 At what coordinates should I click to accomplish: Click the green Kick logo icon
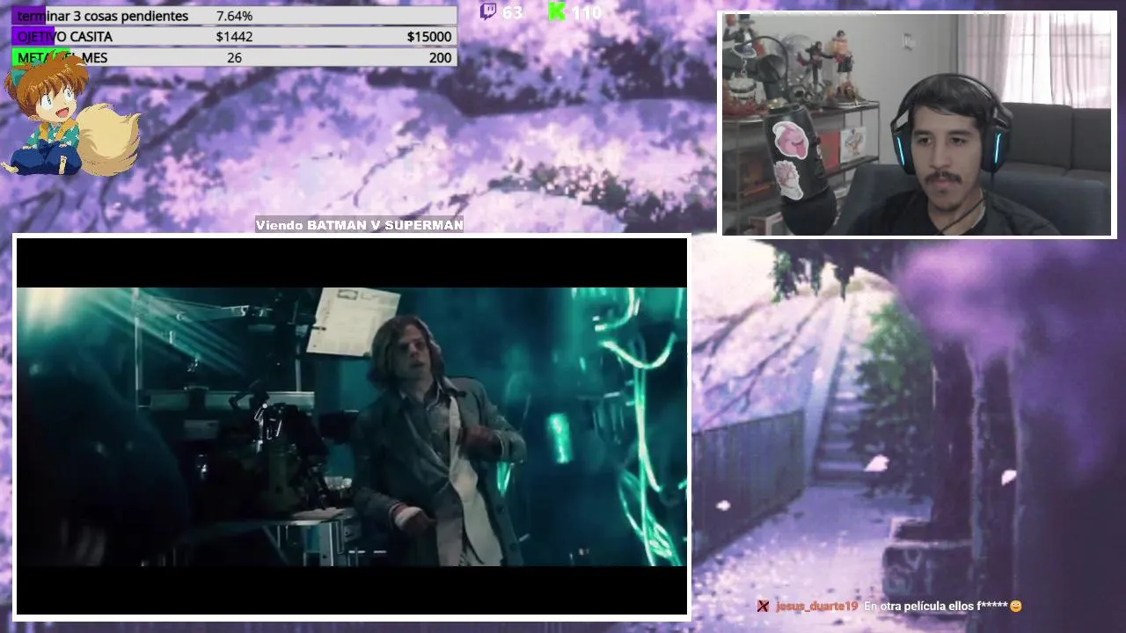557,11
